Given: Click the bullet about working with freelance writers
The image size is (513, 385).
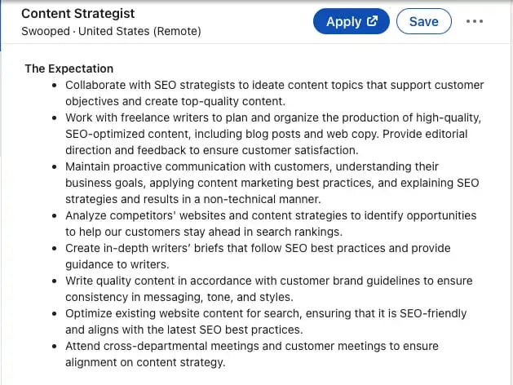Looking at the screenshot, I should point(274,117).
